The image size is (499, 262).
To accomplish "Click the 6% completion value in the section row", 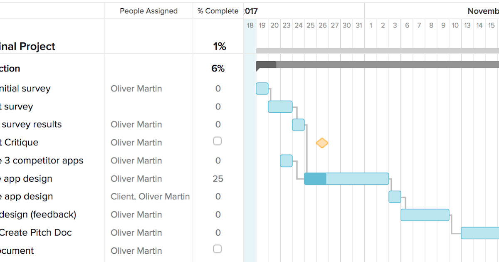I will point(218,68).
